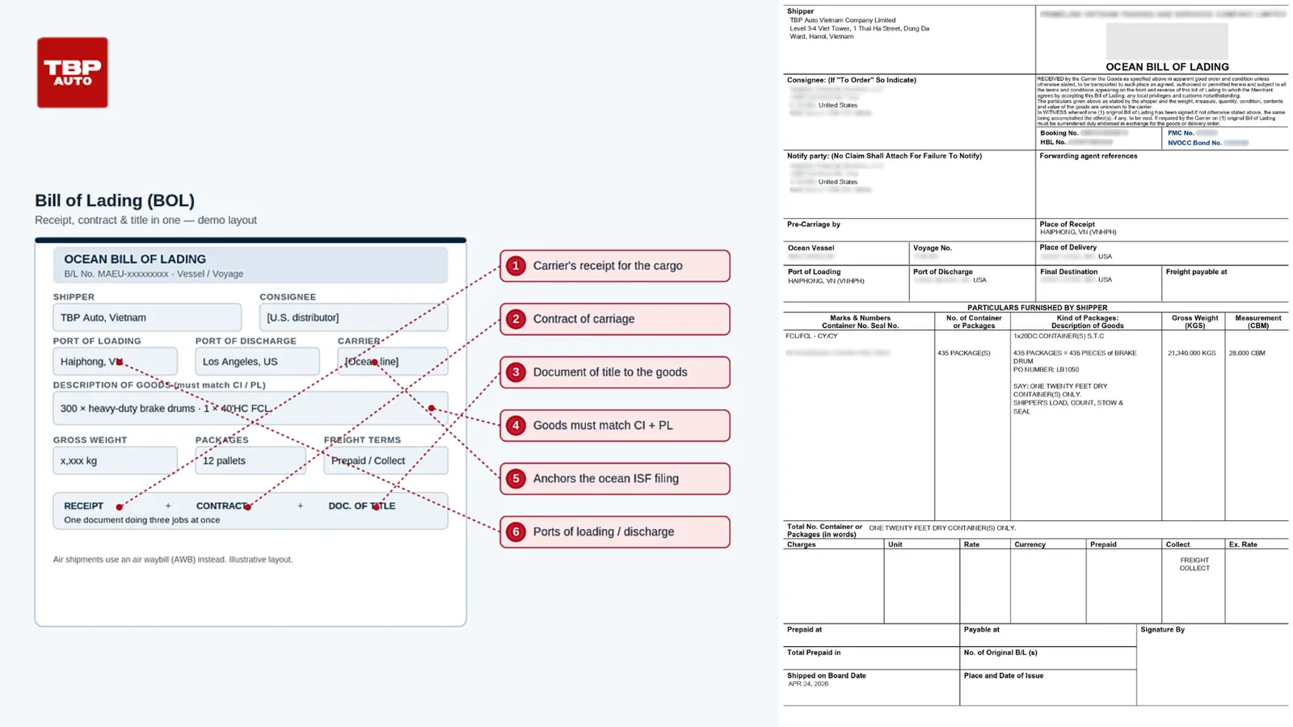The height and width of the screenshot is (727, 1293).
Task: Click the 'Pre-Carriage by' label
Action: click(813, 225)
